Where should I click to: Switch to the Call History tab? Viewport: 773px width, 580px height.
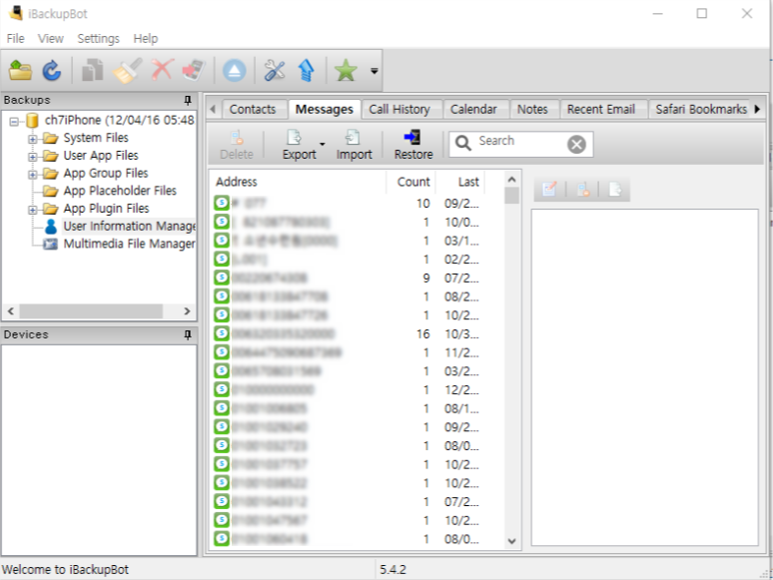coord(399,109)
